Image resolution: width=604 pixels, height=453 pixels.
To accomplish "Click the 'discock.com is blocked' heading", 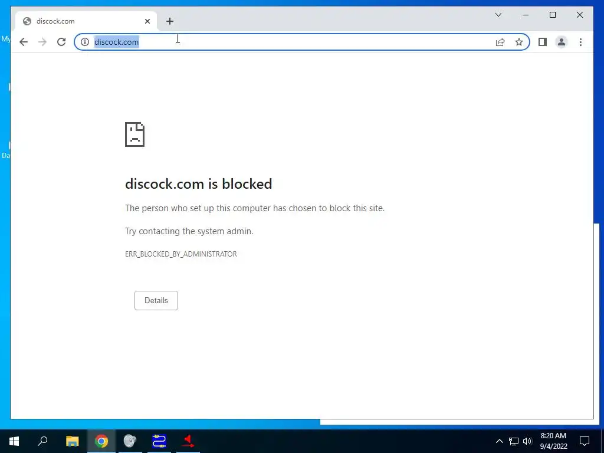I will (198, 184).
